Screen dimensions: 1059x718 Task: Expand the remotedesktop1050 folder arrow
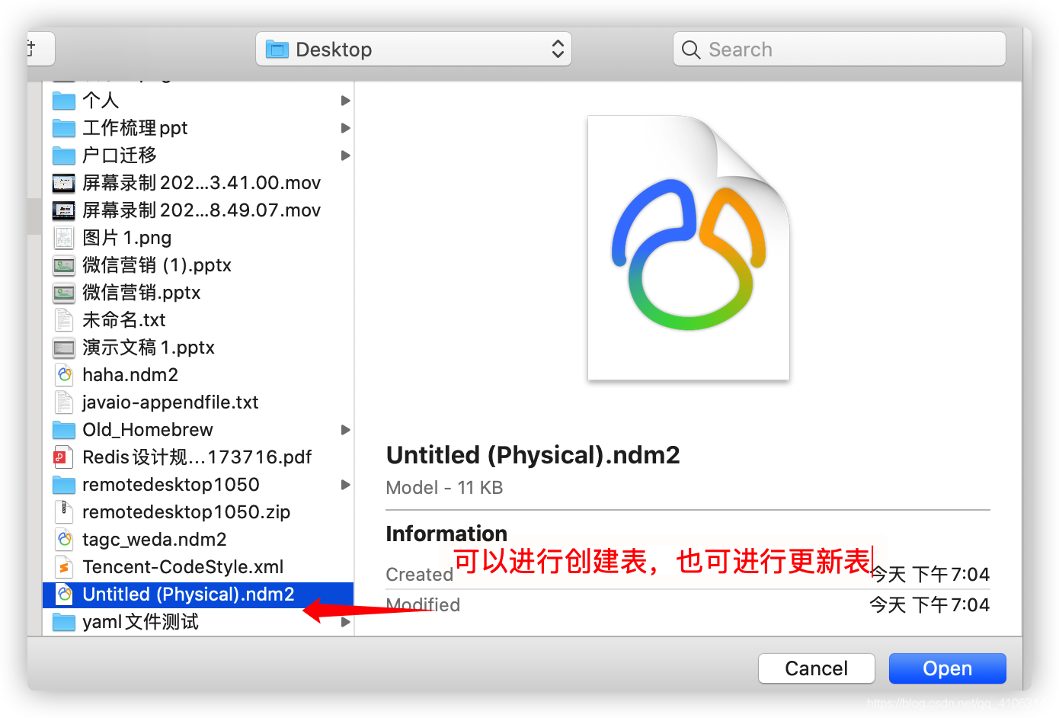(x=345, y=484)
